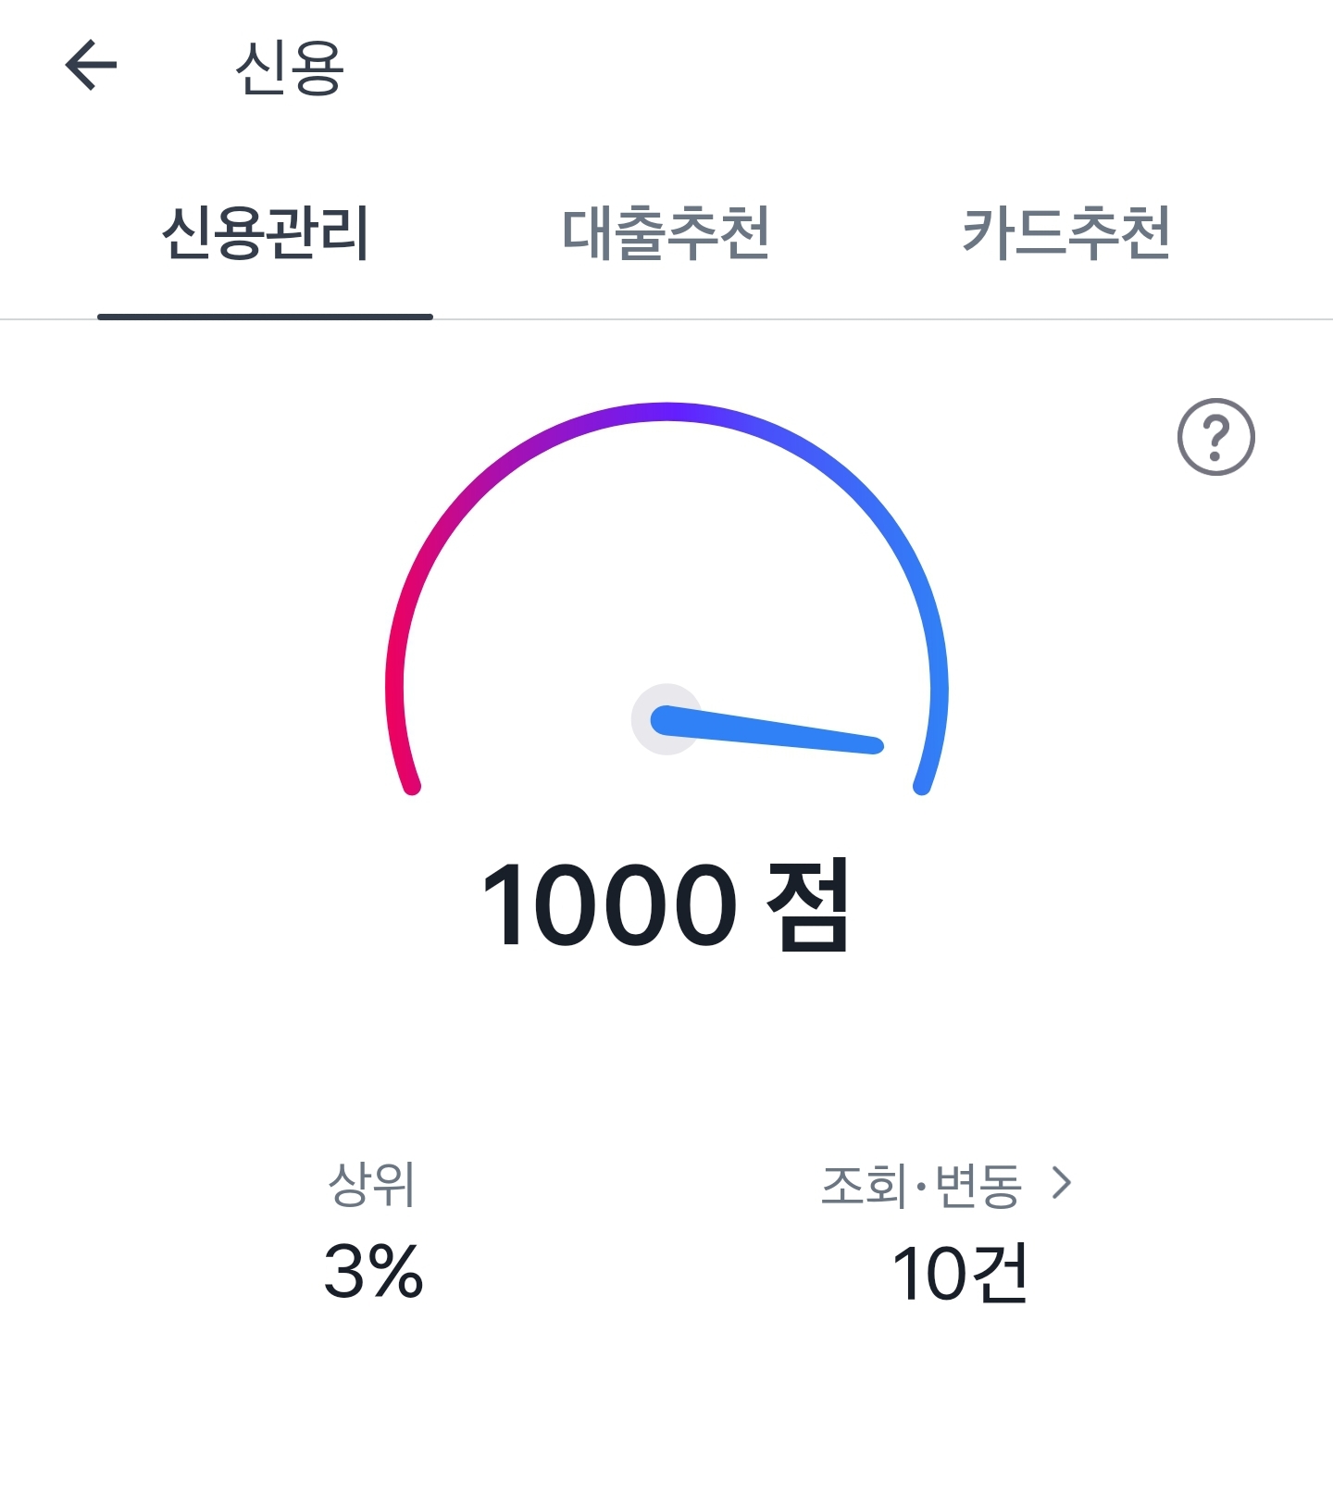Screen dimensions: 1333x1507
Task: Tap the back arrow icon
Action: click(91, 65)
